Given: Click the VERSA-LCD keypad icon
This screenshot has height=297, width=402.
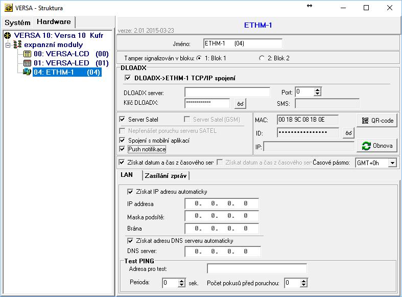Looking at the screenshot, I should coord(27,54).
